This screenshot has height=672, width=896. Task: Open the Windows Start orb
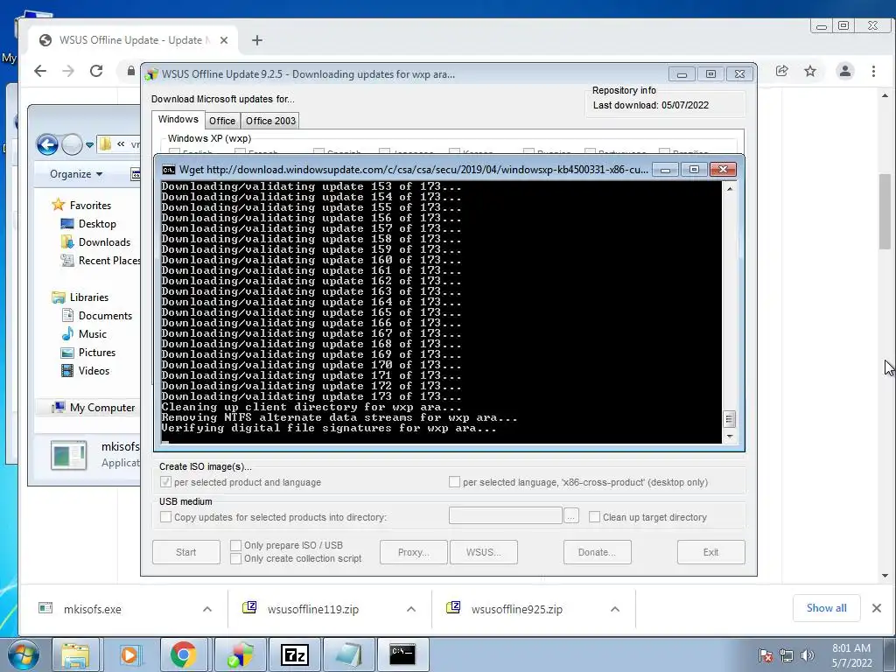(23, 654)
